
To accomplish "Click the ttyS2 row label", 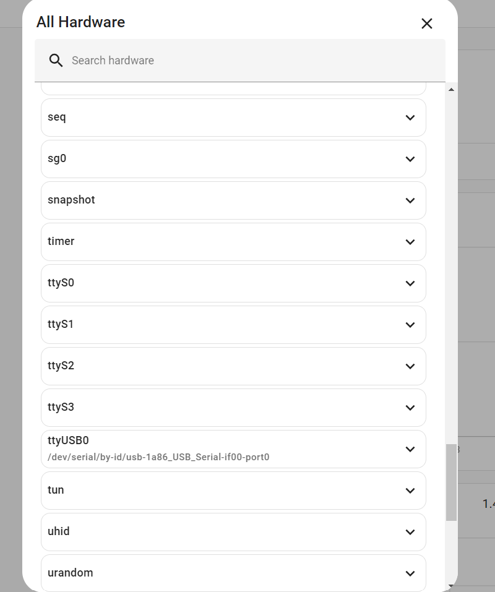I will pyautogui.click(x=61, y=366).
